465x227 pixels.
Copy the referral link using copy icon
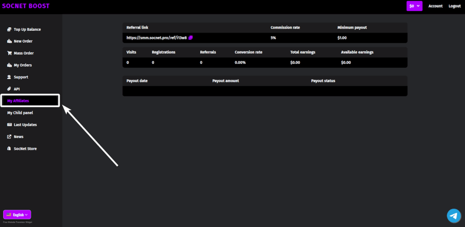point(191,38)
